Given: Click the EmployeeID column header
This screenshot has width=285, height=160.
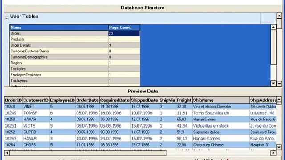Looking at the screenshot, I should (62, 100).
